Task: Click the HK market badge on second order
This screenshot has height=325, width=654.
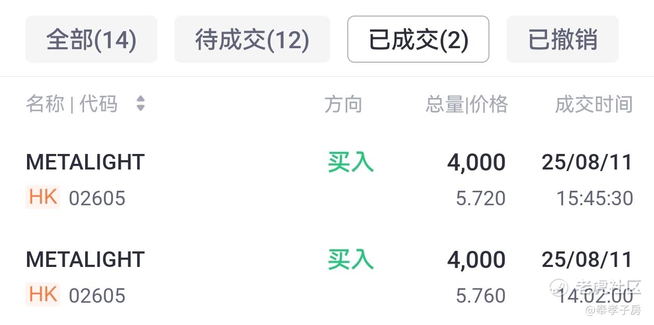Action: pos(43,294)
